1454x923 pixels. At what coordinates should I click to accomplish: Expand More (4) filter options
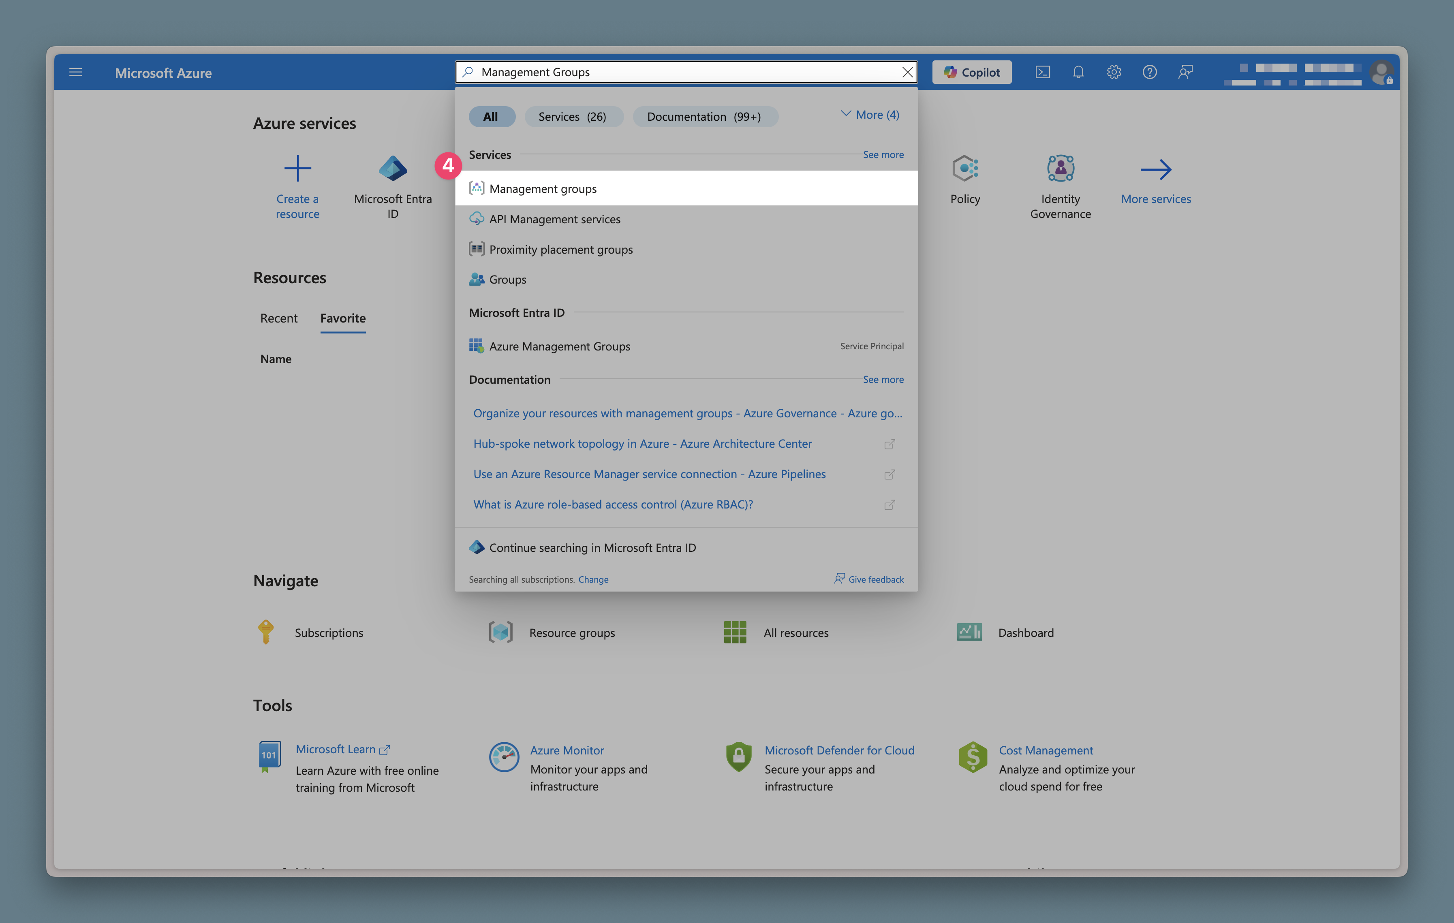pos(870,115)
